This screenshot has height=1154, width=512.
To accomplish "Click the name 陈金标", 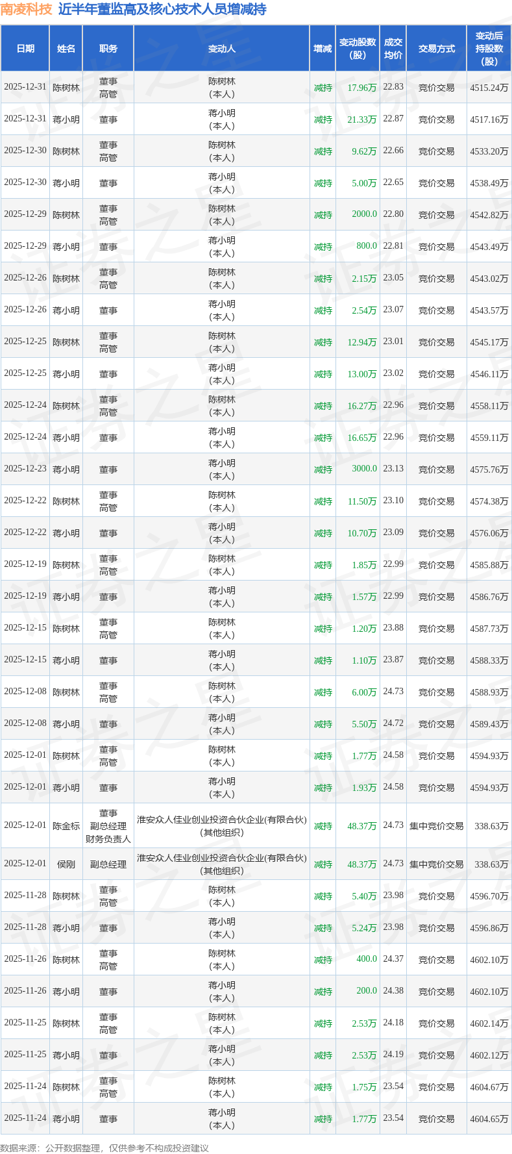I will click(66, 826).
